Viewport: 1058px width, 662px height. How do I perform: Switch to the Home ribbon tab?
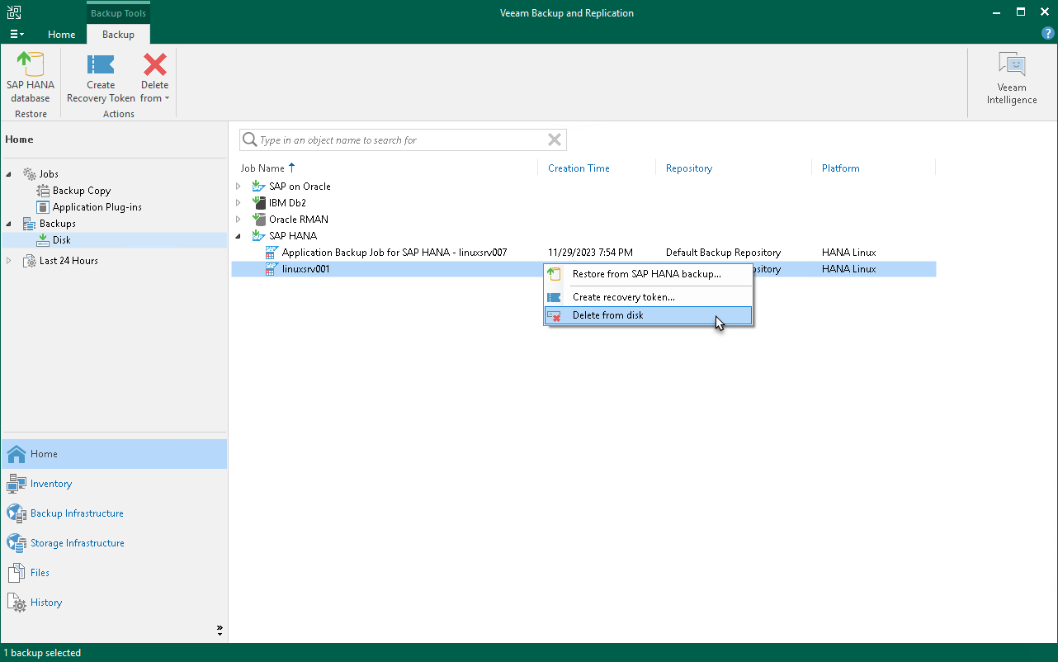61,35
